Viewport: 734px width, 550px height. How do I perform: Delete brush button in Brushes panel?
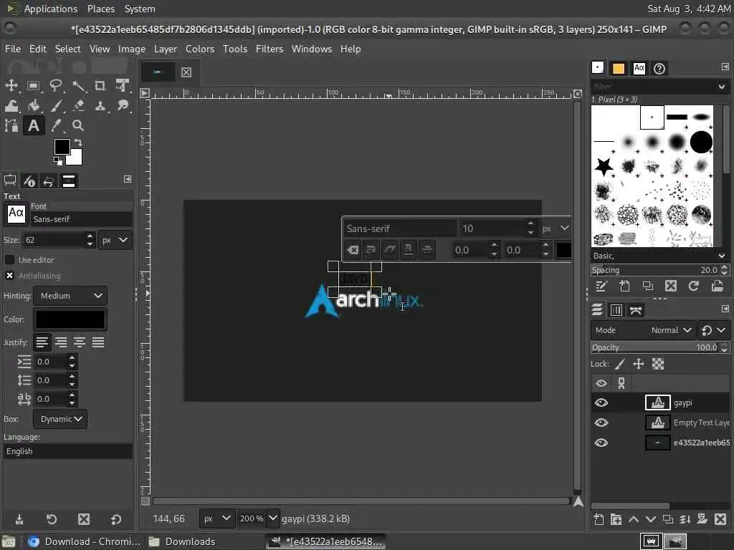671,286
